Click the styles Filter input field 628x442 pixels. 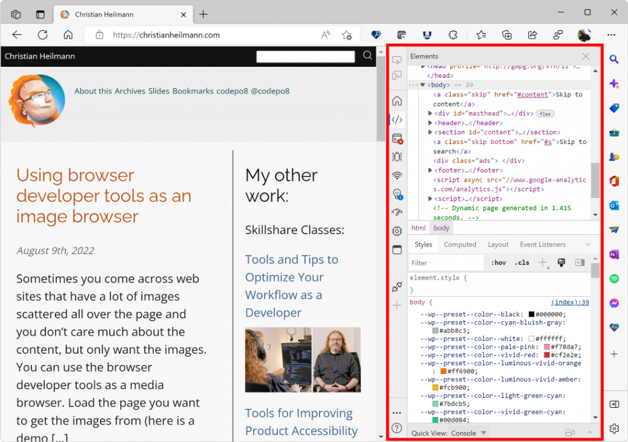tap(446, 263)
